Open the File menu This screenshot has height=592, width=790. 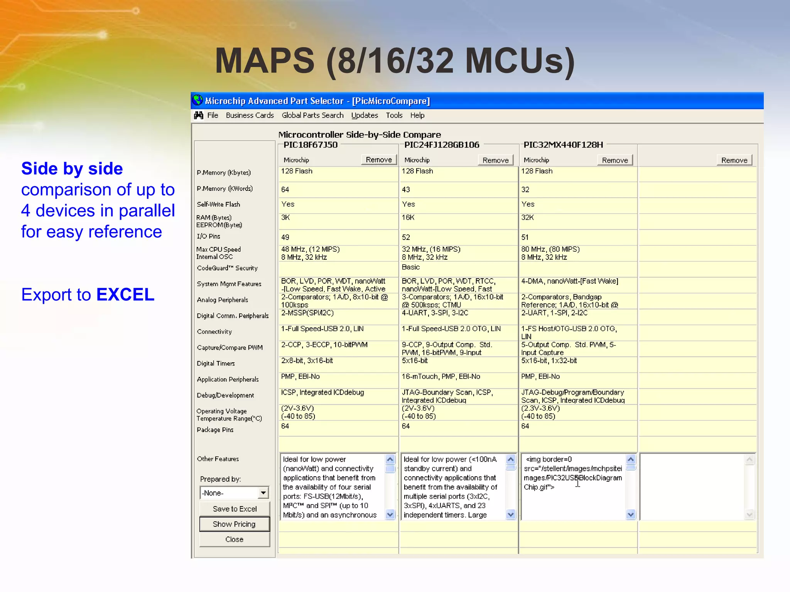[213, 115]
